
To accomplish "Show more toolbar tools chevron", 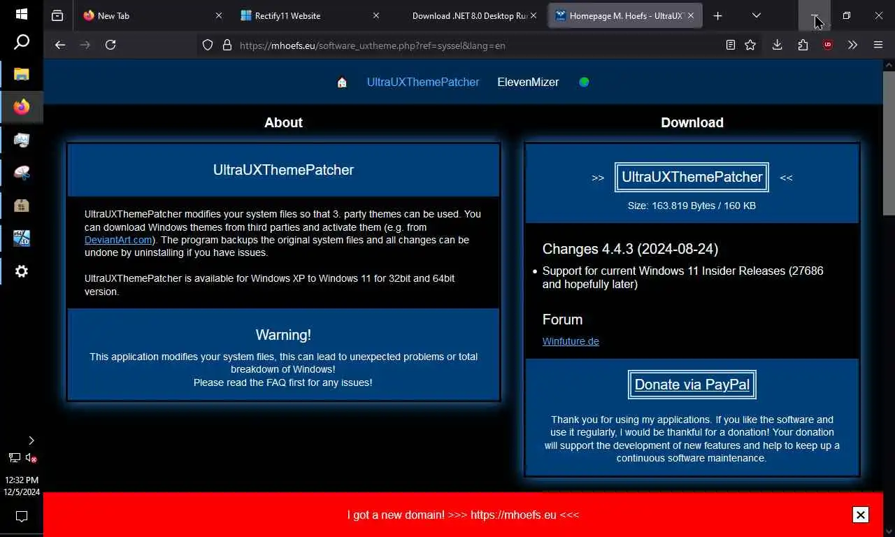I will pyautogui.click(x=852, y=45).
